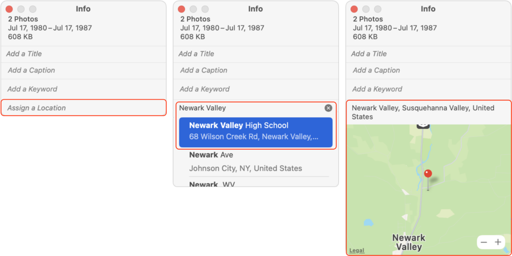Click the Assign a Location field
The width and height of the screenshot is (512, 256).
[83, 108]
